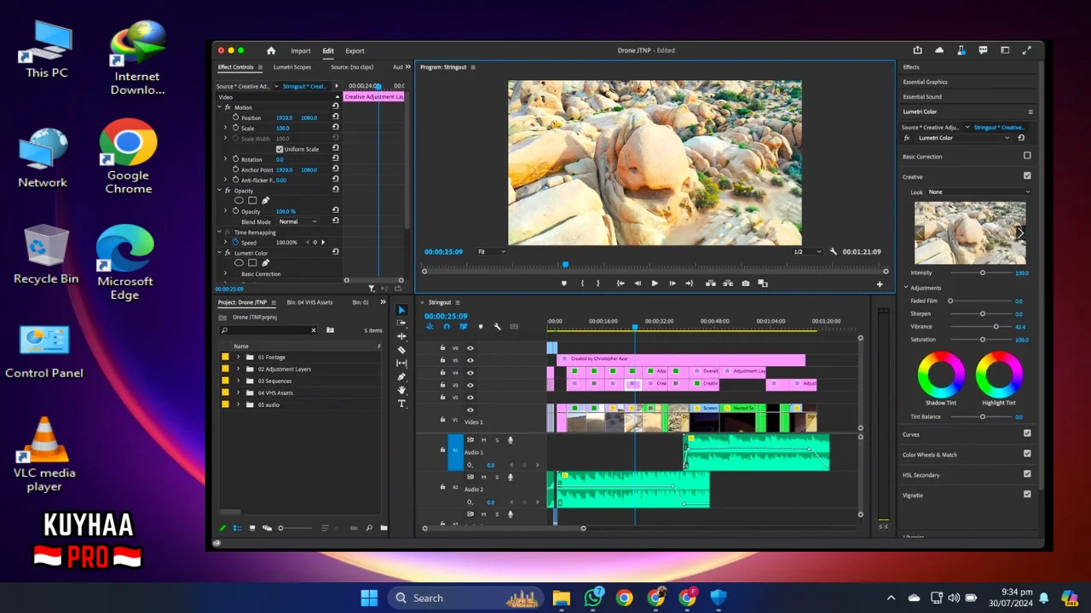
Task: Add marker in Program monitor controls
Action: tap(563, 284)
